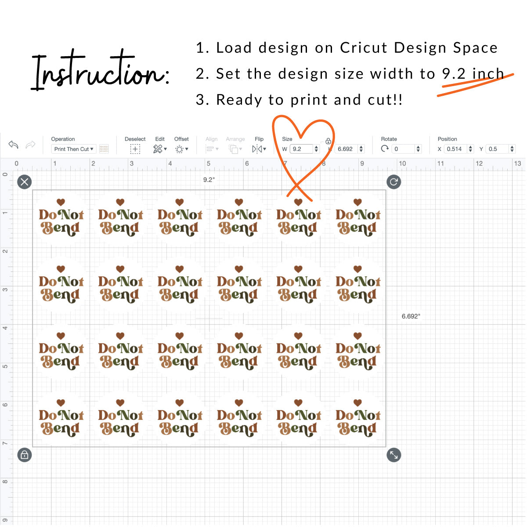
Task: Click the Rotate icon in toolbar
Action: 385,149
